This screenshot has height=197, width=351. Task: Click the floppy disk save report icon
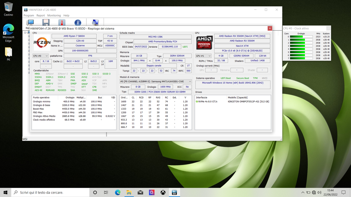coord(46,22)
